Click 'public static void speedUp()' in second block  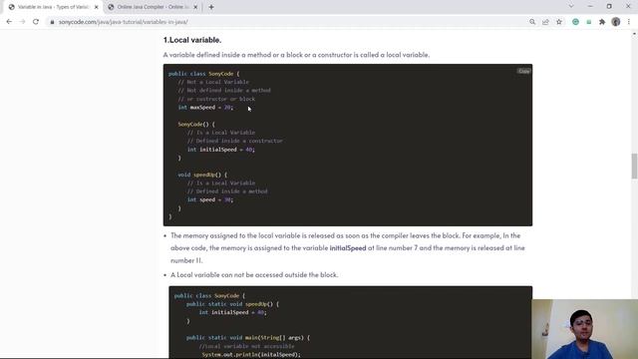(x=232, y=304)
